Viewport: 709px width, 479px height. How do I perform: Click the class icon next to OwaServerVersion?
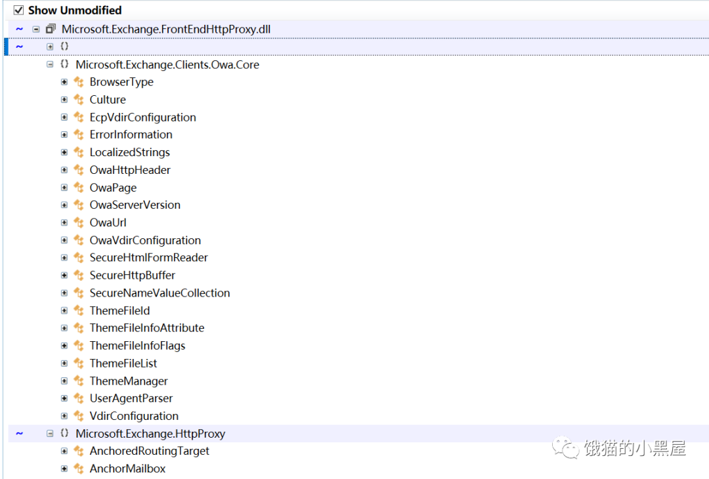79,205
